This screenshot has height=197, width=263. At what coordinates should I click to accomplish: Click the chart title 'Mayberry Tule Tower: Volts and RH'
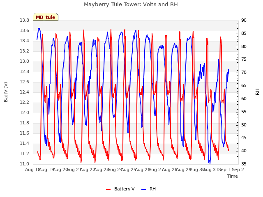coord(131,5)
